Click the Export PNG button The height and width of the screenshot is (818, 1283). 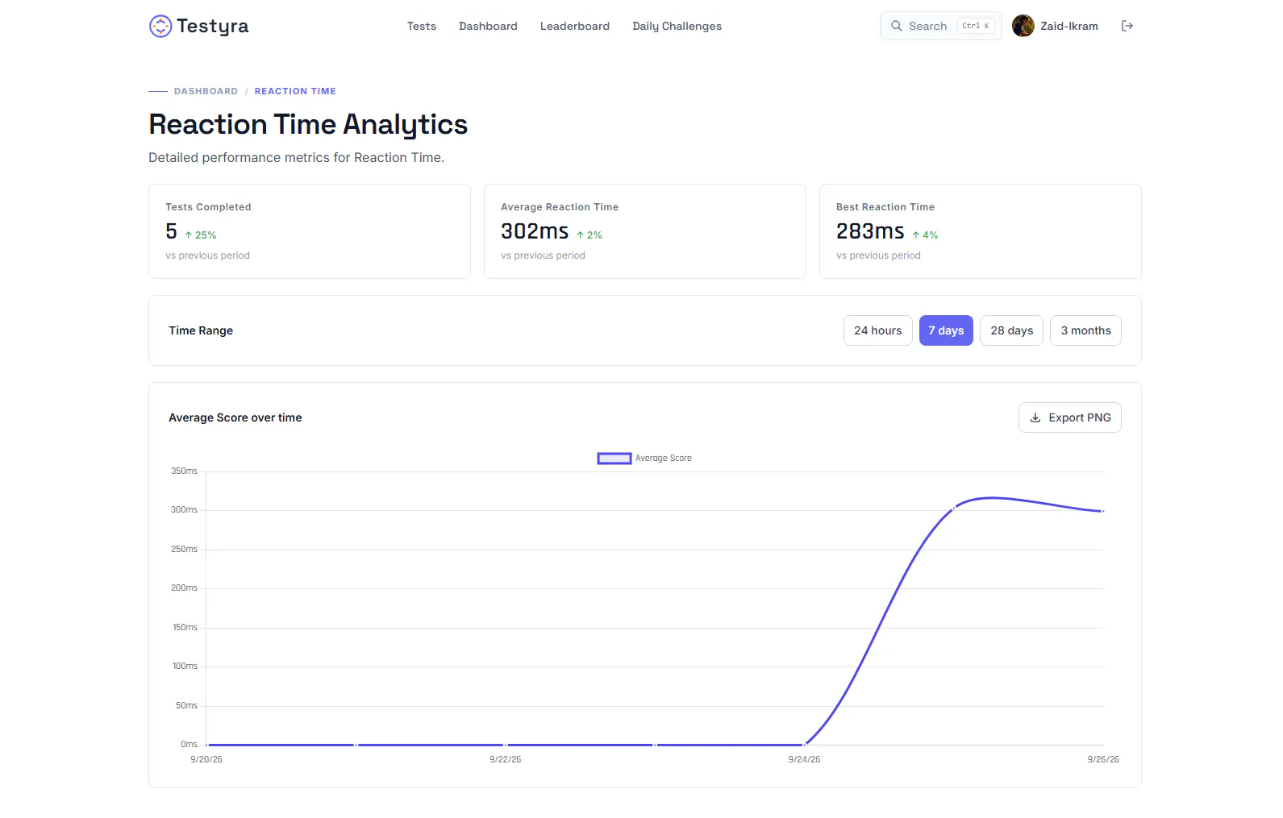(x=1070, y=417)
